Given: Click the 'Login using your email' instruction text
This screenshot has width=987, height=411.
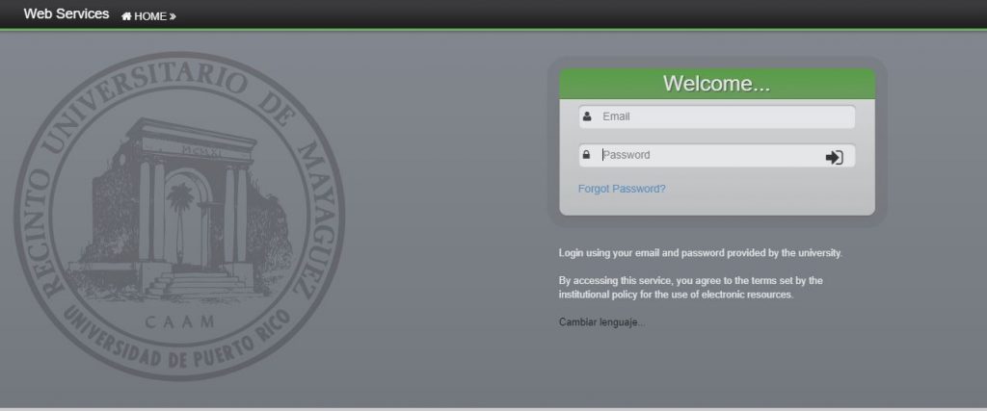Looking at the screenshot, I should [701, 253].
